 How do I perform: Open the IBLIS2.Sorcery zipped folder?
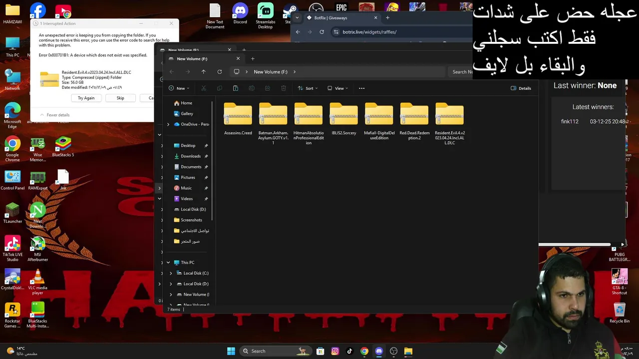[344, 120]
